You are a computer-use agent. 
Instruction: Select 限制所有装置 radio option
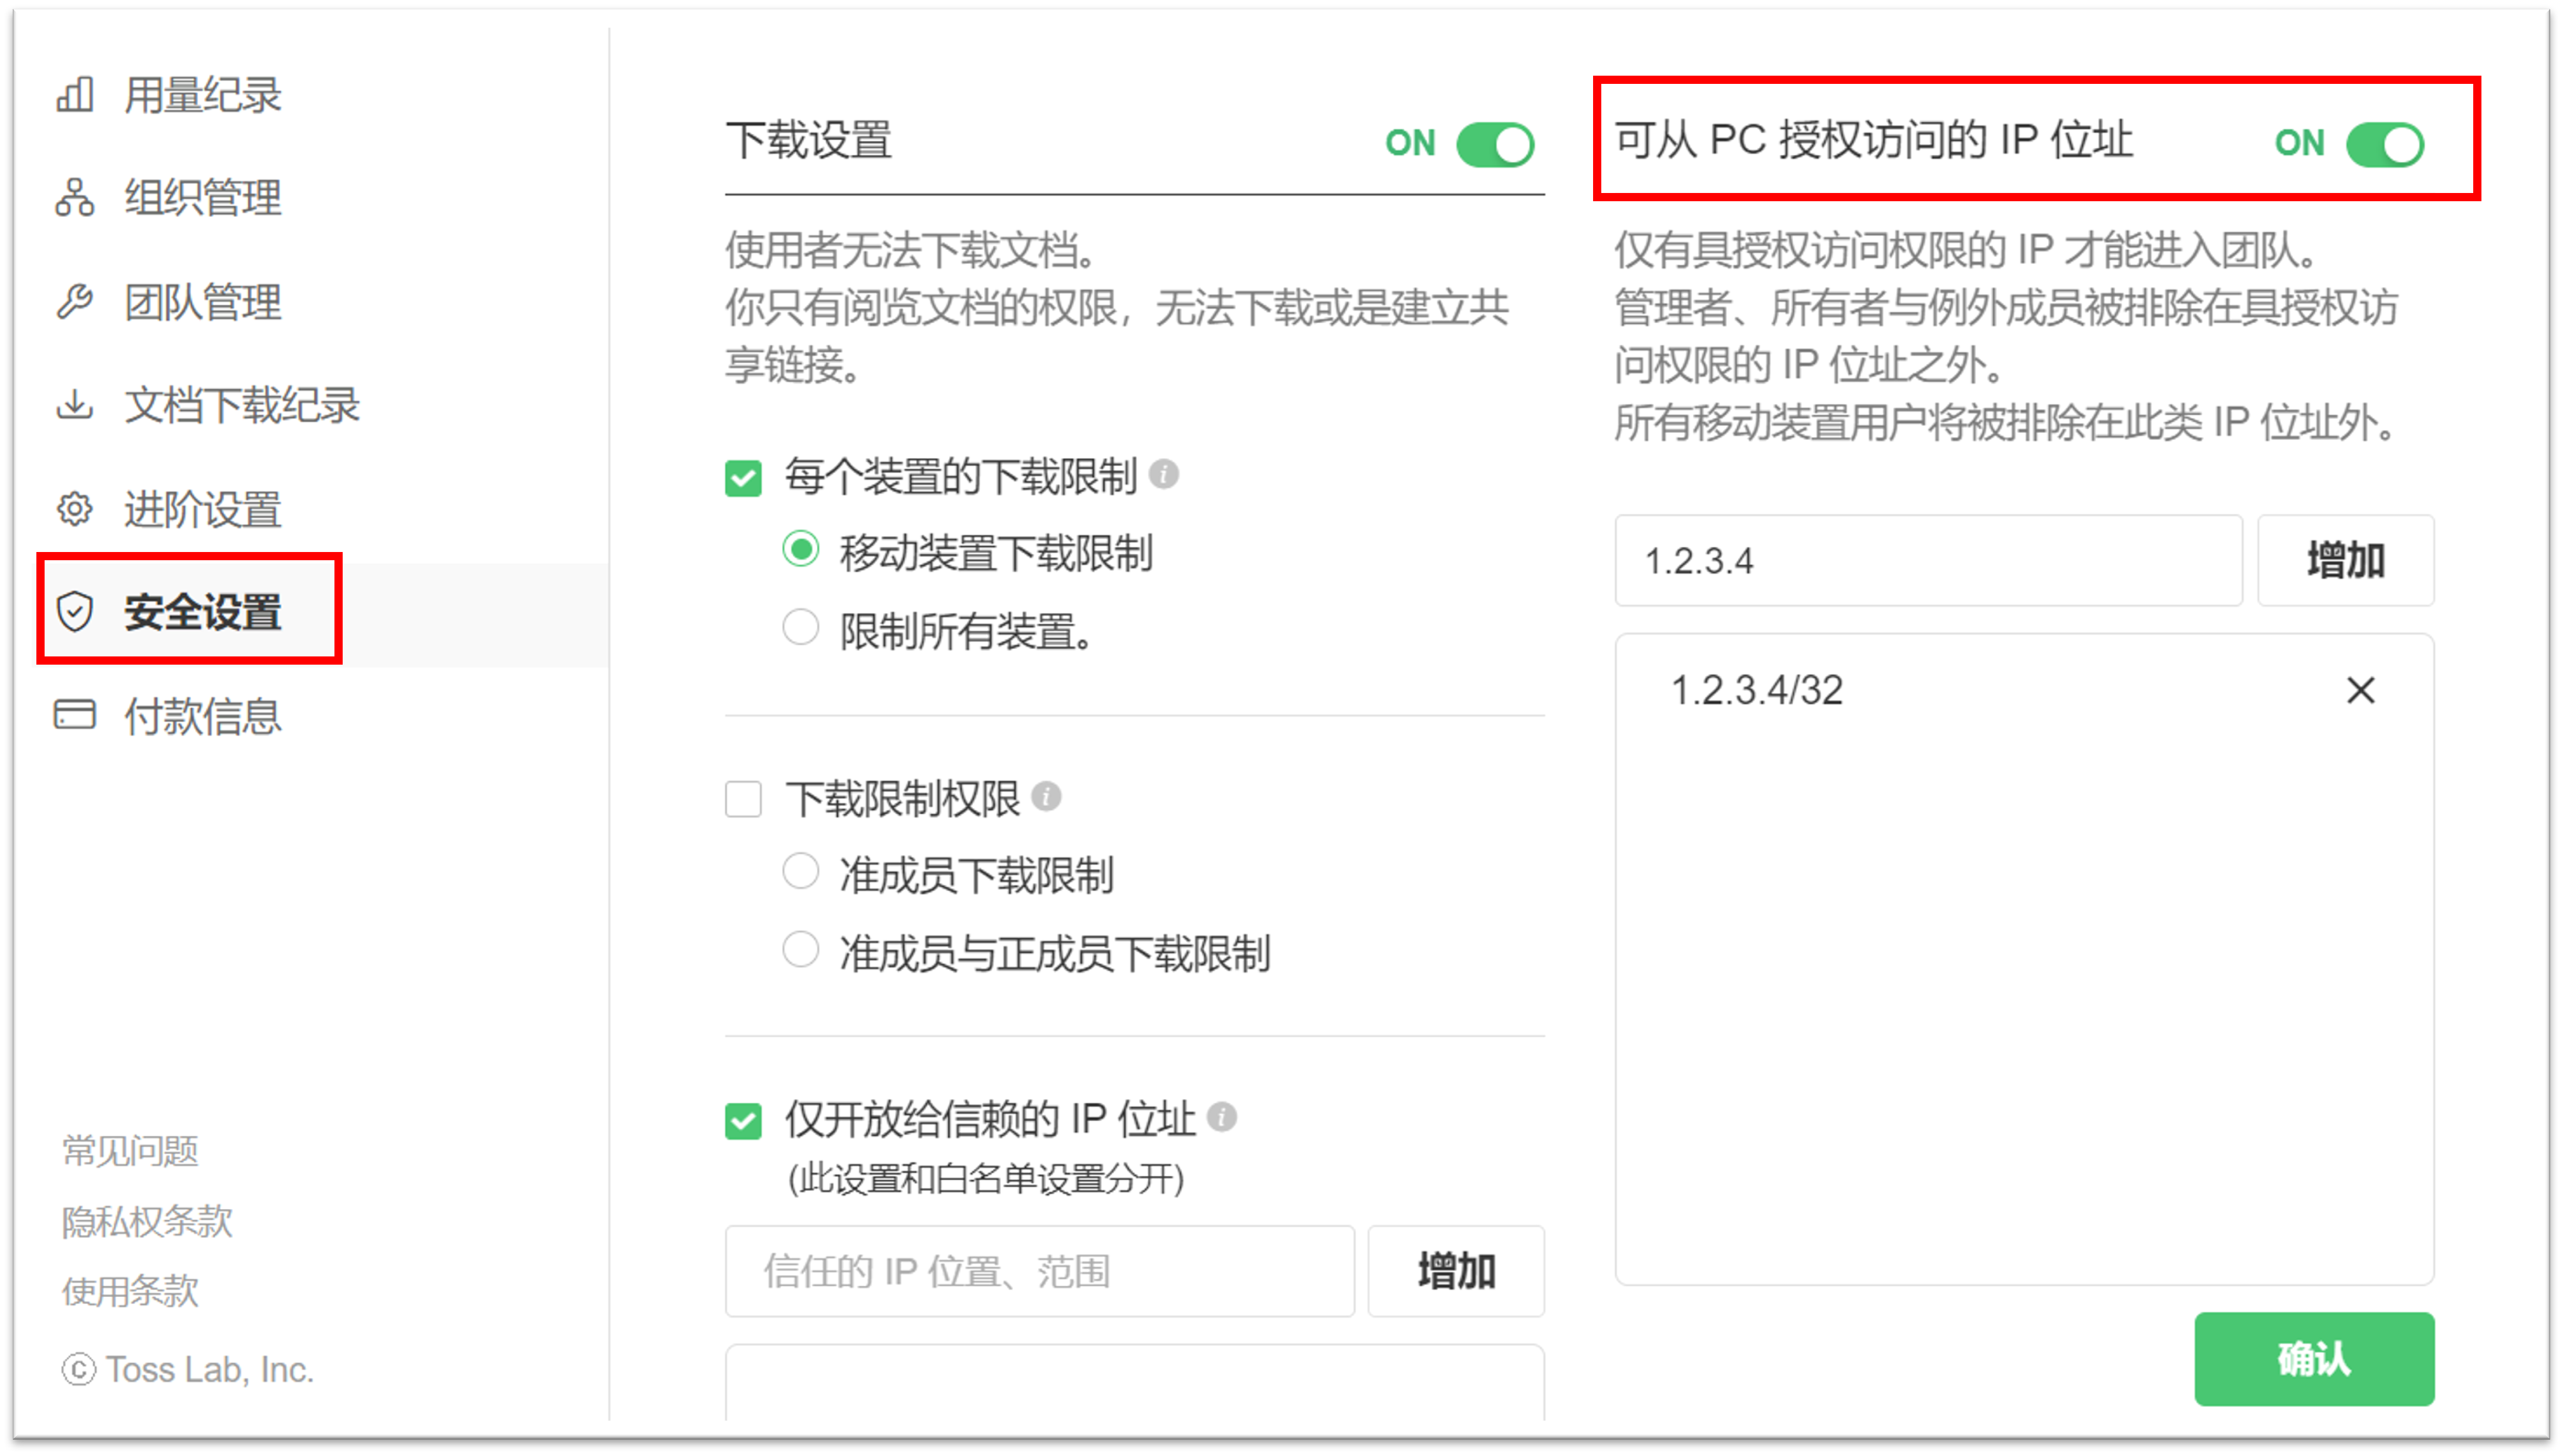pos(800,628)
